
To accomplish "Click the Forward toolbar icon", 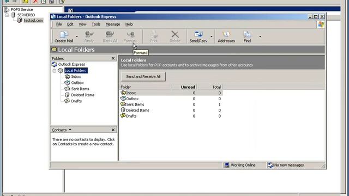I will [x=130, y=36].
